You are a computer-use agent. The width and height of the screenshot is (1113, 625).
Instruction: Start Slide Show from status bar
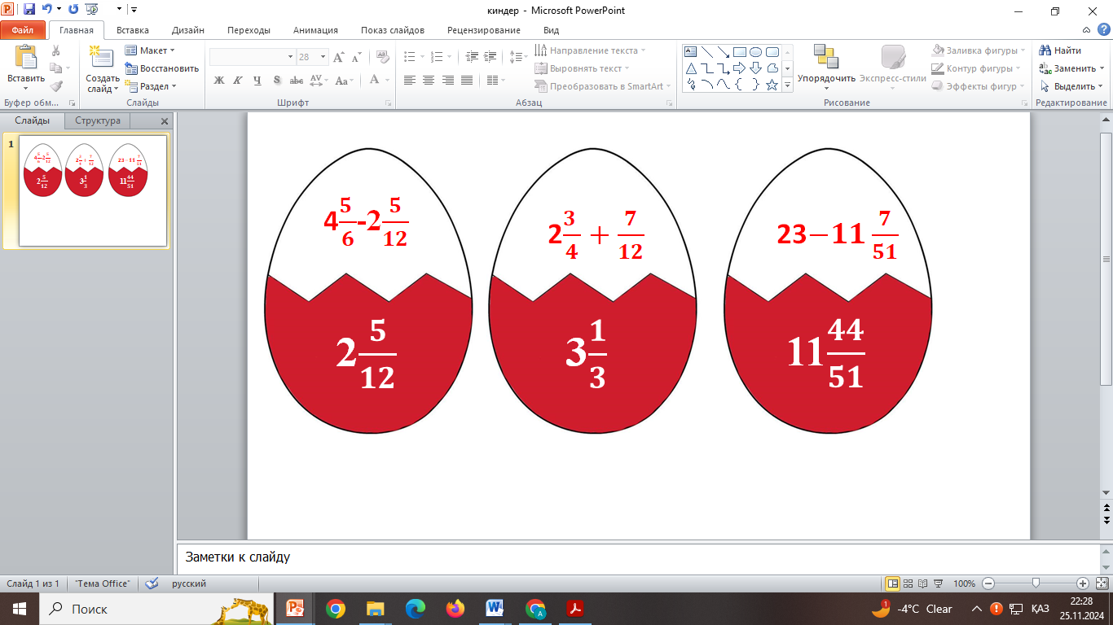[939, 583]
